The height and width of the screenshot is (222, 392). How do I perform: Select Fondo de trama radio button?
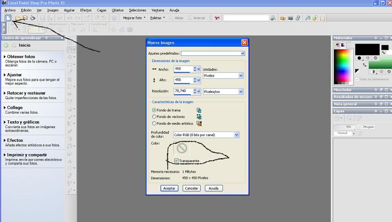tap(154, 110)
